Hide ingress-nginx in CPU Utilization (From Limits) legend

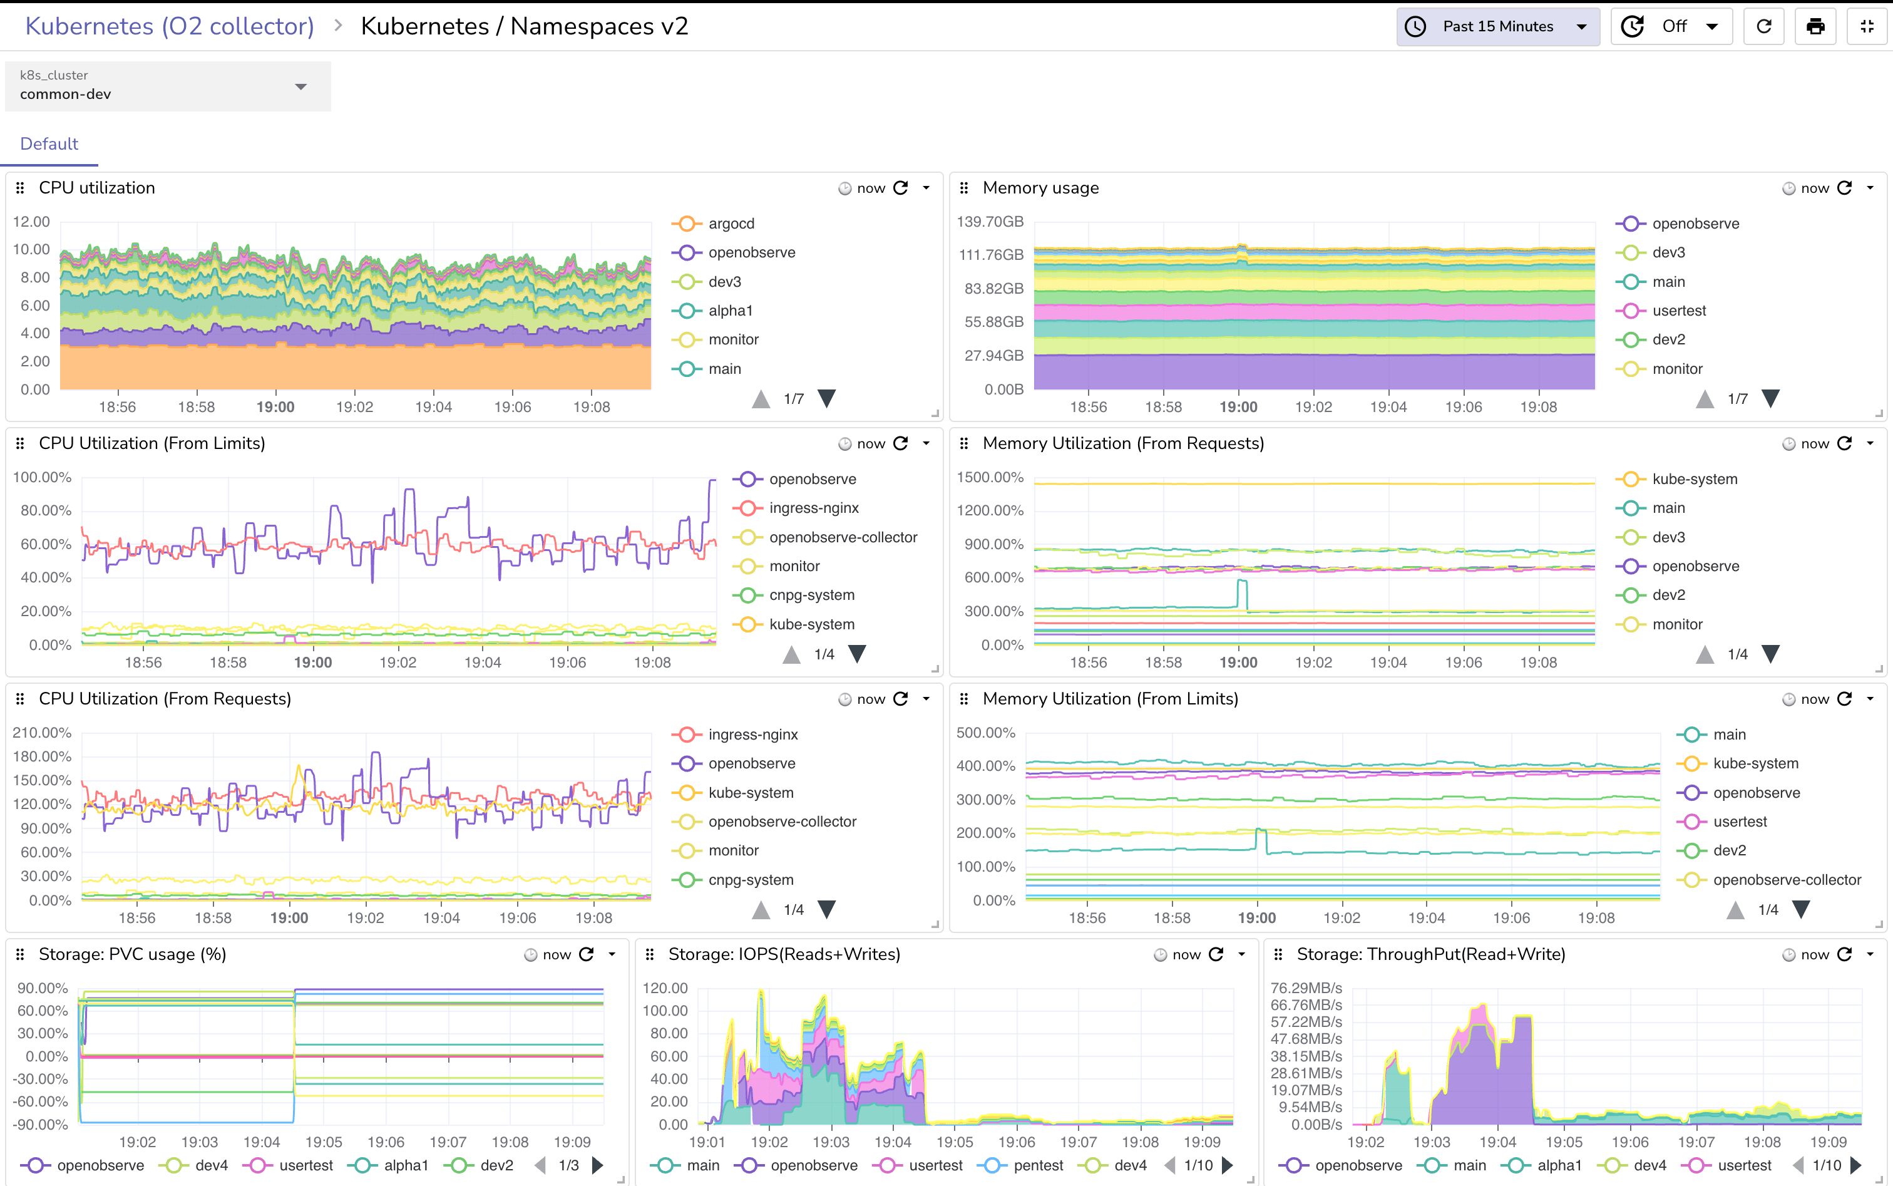pos(814,507)
